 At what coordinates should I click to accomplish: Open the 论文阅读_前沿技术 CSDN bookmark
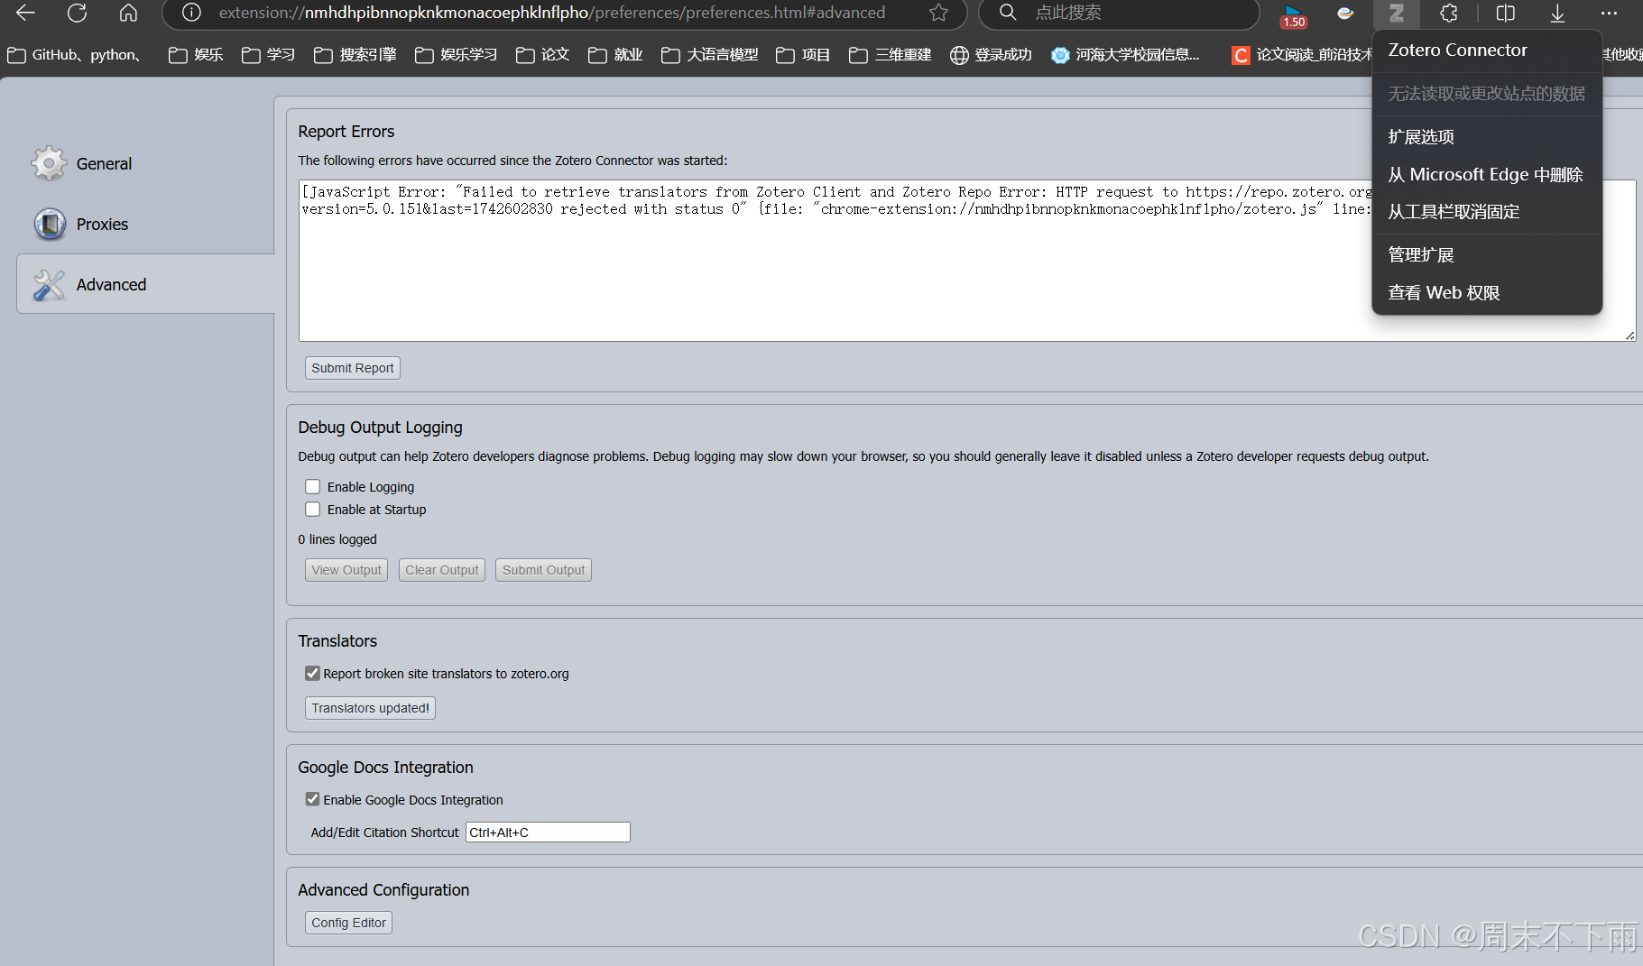coord(1302,55)
